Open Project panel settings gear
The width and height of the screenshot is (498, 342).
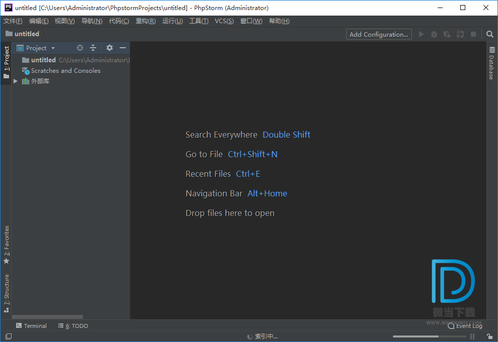[110, 48]
